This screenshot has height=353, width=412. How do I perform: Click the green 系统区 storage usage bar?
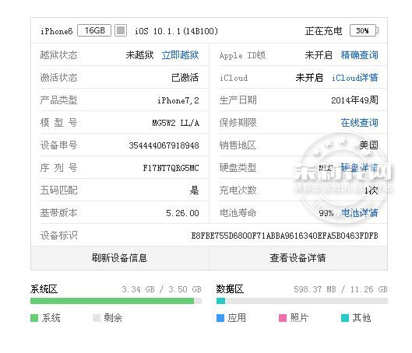(116, 301)
